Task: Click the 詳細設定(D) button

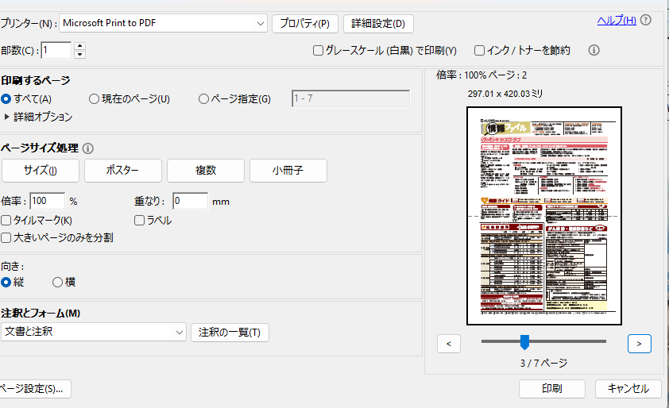Action: click(378, 24)
